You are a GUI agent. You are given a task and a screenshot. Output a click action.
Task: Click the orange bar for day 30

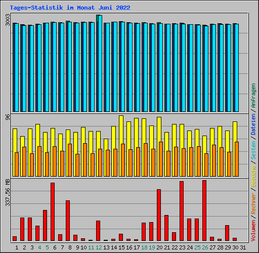click(x=237, y=159)
